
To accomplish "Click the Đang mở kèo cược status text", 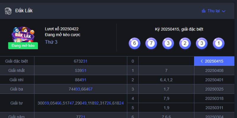I will point(63,35).
